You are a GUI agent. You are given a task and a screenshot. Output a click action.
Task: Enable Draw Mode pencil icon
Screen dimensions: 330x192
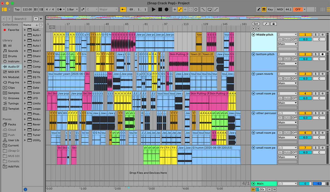click(x=259, y=9)
